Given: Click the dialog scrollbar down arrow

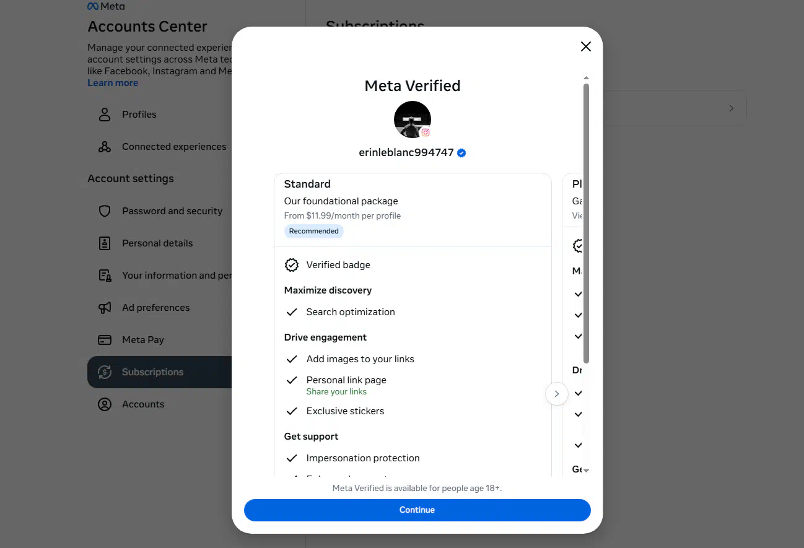Looking at the screenshot, I should coord(586,471).
